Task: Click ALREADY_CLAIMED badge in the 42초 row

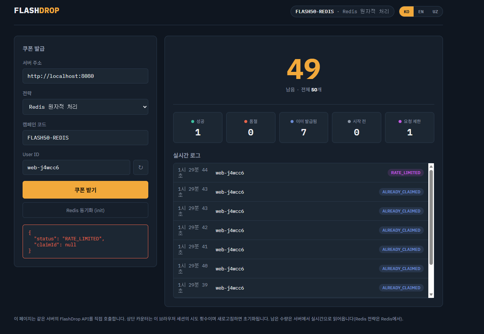Action: coord(401,230)
